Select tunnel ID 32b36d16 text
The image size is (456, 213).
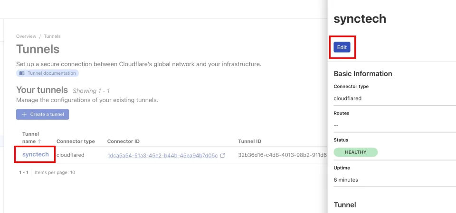[282, 155]
